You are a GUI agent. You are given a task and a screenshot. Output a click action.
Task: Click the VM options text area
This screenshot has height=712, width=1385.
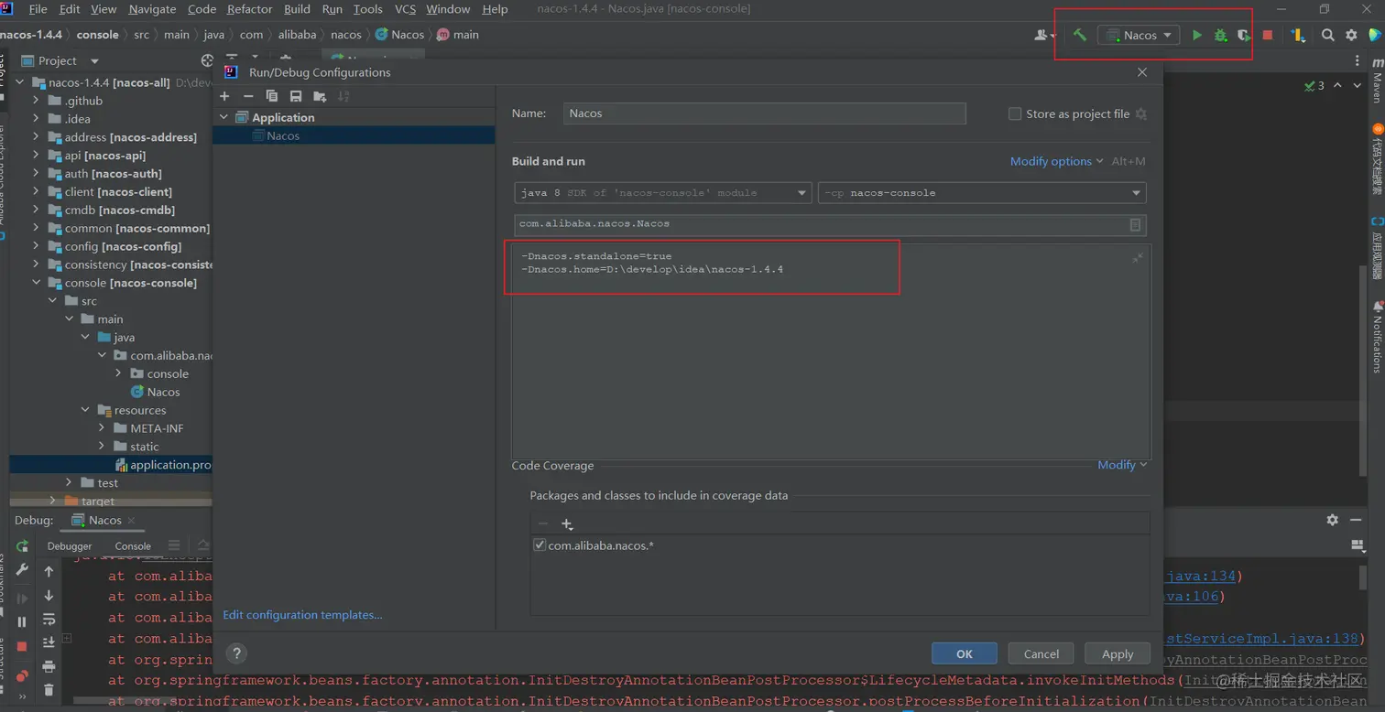coord(831,351)
